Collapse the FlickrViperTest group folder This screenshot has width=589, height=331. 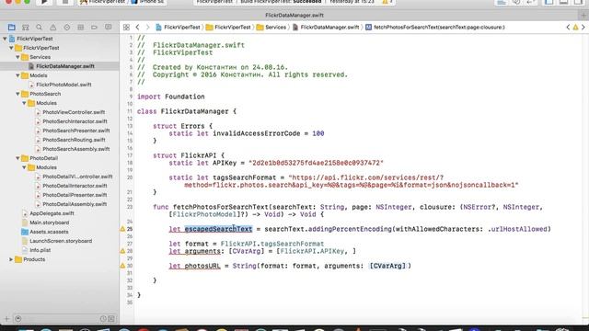point(11,48)
